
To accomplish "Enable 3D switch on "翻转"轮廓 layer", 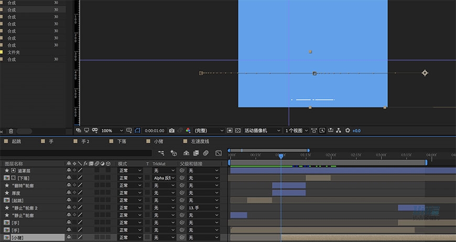I will (108, 186).
